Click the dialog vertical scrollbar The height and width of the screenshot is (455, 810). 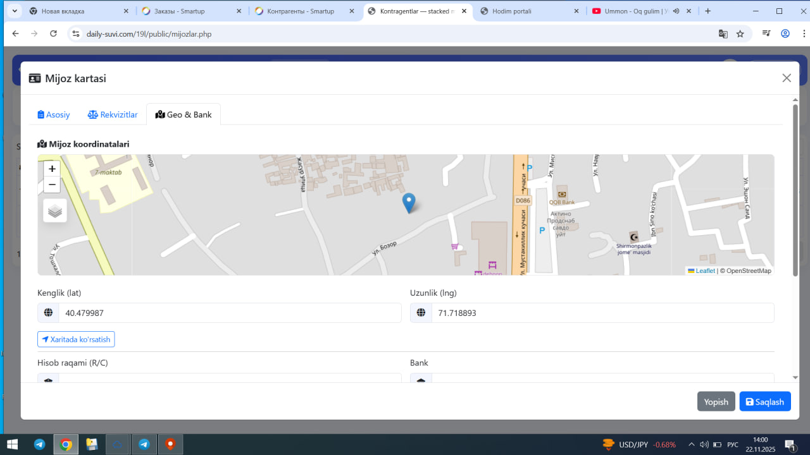tap(795, 190)
